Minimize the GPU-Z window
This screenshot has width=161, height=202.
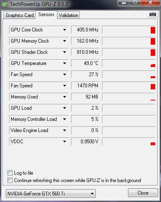124,2
